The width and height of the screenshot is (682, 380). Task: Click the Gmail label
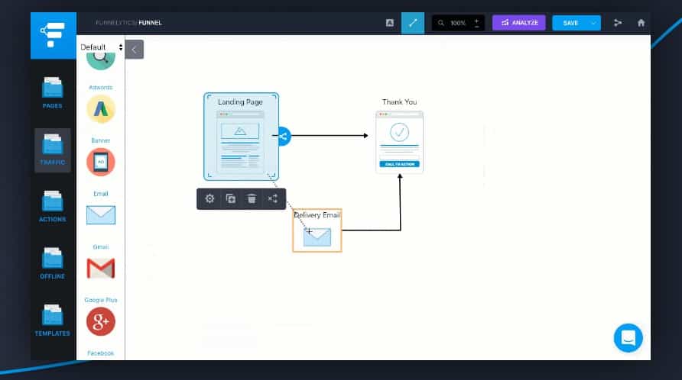[100, 246]
